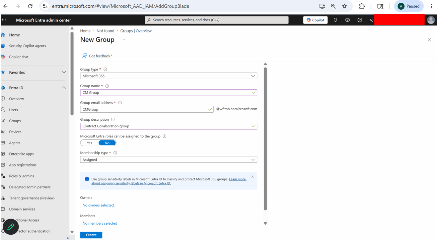Click No owners selected link

point(98,205)
